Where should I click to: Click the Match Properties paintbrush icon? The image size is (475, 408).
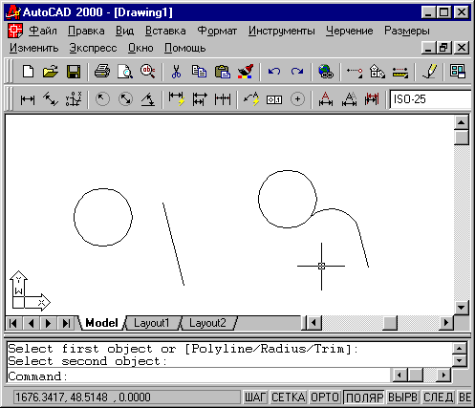[x=246, y=72]
